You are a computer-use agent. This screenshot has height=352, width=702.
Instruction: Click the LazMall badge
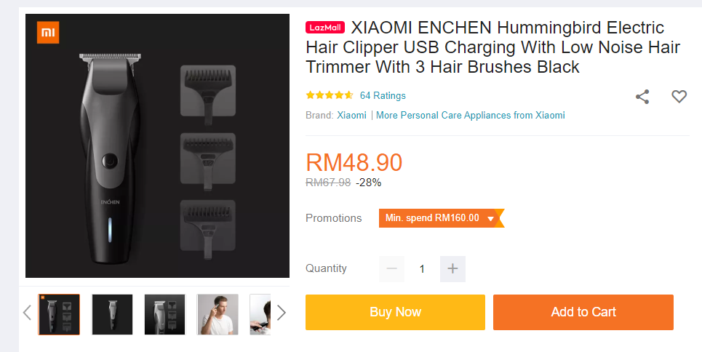click(x=325, y=28)
